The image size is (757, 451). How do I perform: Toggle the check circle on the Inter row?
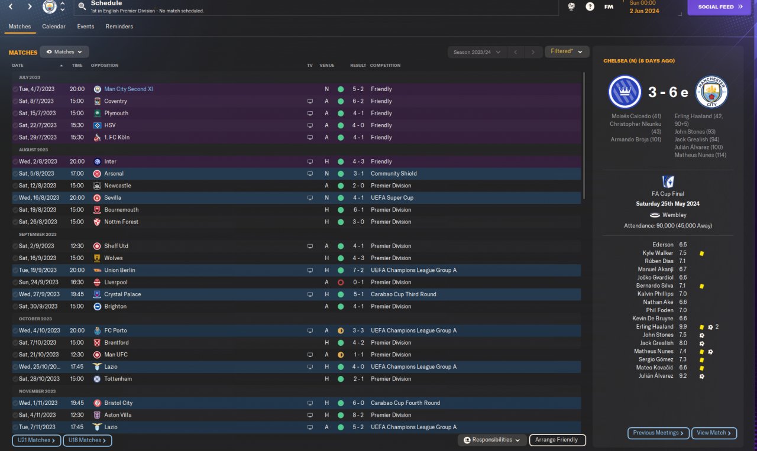point(15,161)
